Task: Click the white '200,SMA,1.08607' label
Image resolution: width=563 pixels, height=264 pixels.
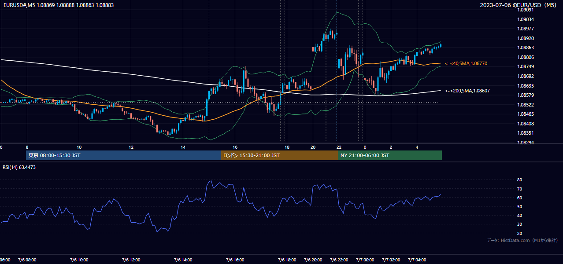Action: [x=467, y=91]
